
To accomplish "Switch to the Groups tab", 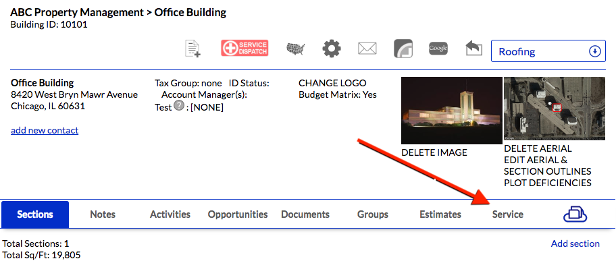I will (x=373, y=214).
